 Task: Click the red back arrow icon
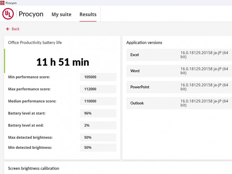pos(8,29)
